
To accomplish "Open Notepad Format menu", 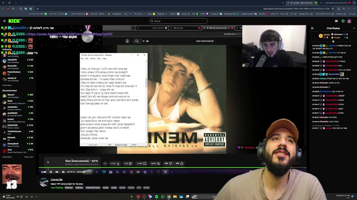I will pos(93,59).
